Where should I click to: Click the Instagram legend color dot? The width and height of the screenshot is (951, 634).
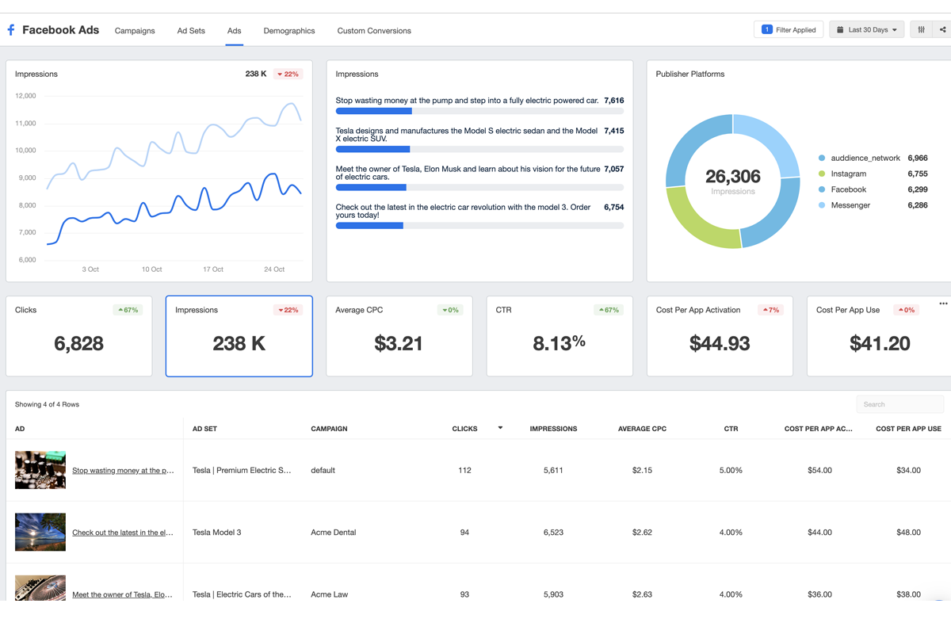click(822, 174)
